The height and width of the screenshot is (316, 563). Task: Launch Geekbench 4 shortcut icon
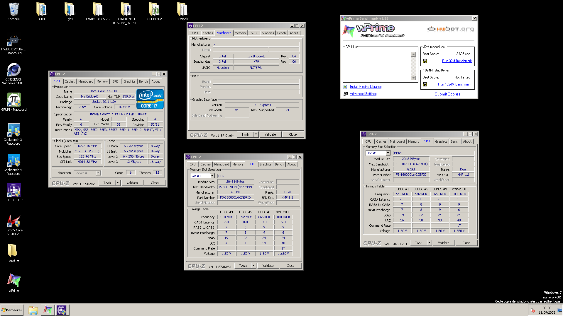[x=14, y=160]
